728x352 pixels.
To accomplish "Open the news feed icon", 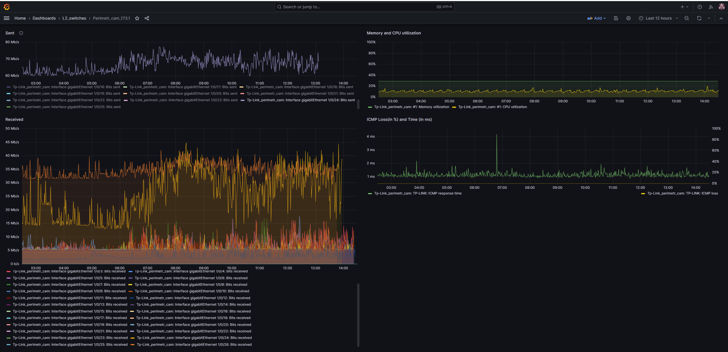I will [x=711, y=7].
